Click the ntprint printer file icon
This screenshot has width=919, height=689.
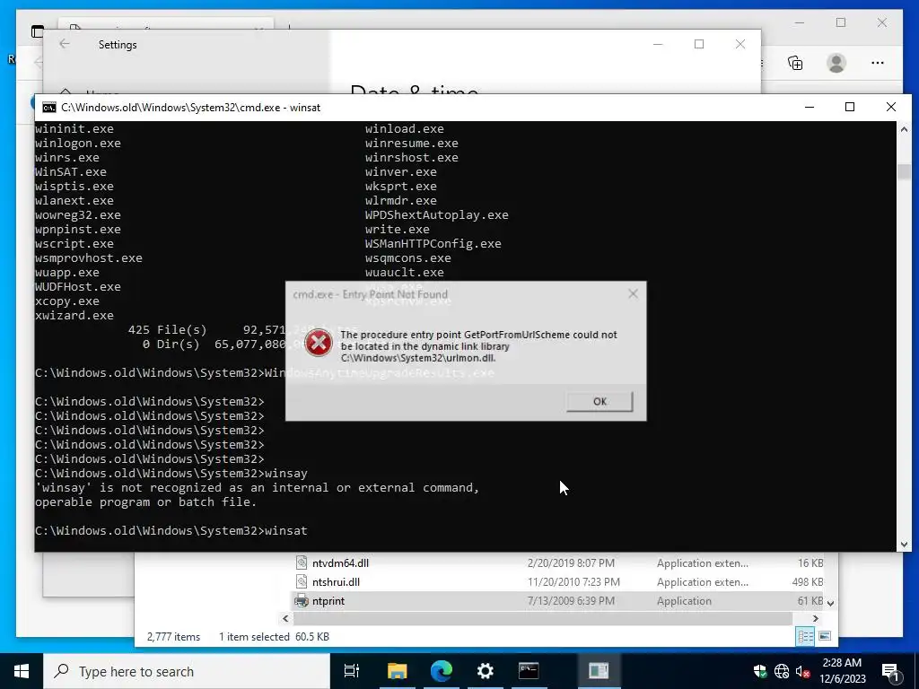click(x=302, y=600)
